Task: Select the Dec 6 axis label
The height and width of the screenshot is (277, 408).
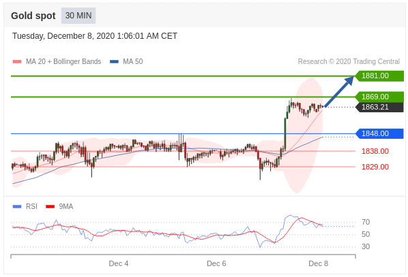Action: (216, 263)
